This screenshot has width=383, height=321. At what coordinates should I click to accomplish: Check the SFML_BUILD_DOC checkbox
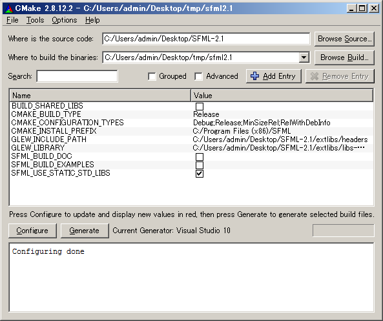(x=200, y=157)
